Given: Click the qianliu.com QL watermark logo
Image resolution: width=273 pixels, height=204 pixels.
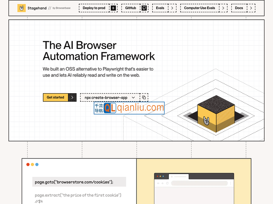Looking at the screenshot, I should coord(110,108).
